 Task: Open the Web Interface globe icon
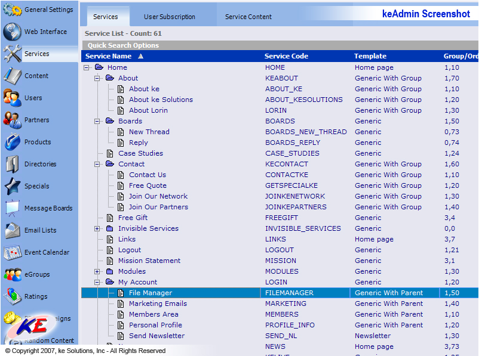13,32
